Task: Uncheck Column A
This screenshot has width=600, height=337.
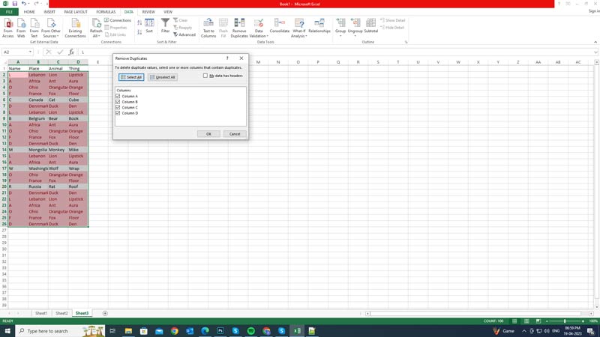Action: [118, 97]
